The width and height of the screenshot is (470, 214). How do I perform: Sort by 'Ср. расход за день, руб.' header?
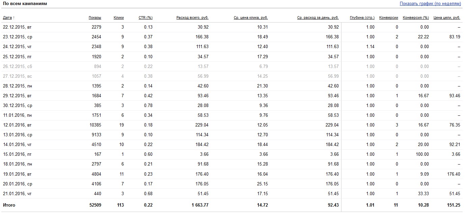coord(318,17)
